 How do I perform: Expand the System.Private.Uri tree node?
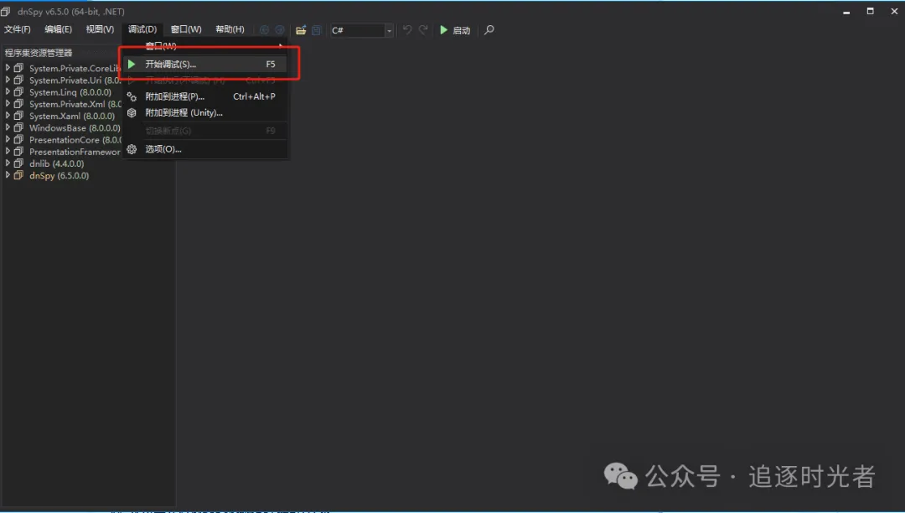coord(8,80)
